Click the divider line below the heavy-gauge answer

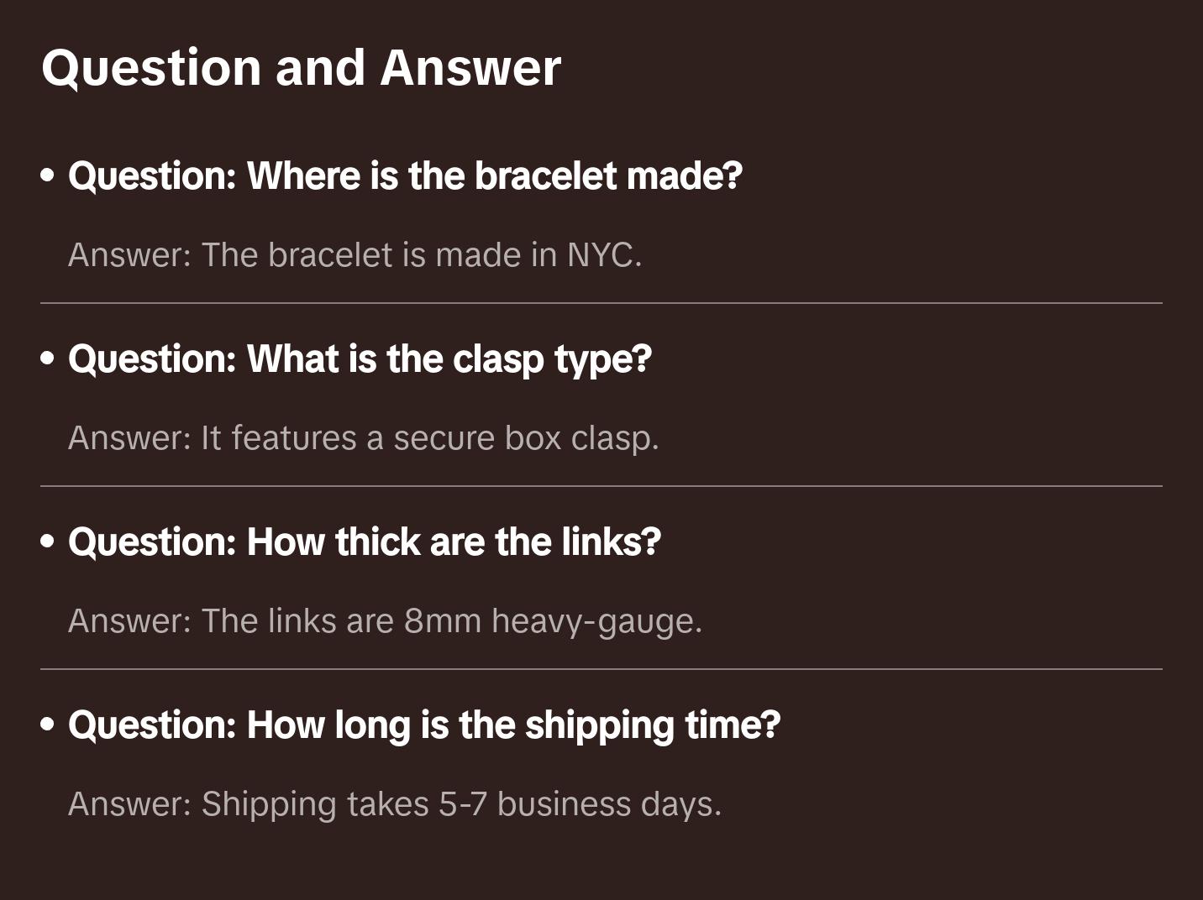(x=601, y=669)
